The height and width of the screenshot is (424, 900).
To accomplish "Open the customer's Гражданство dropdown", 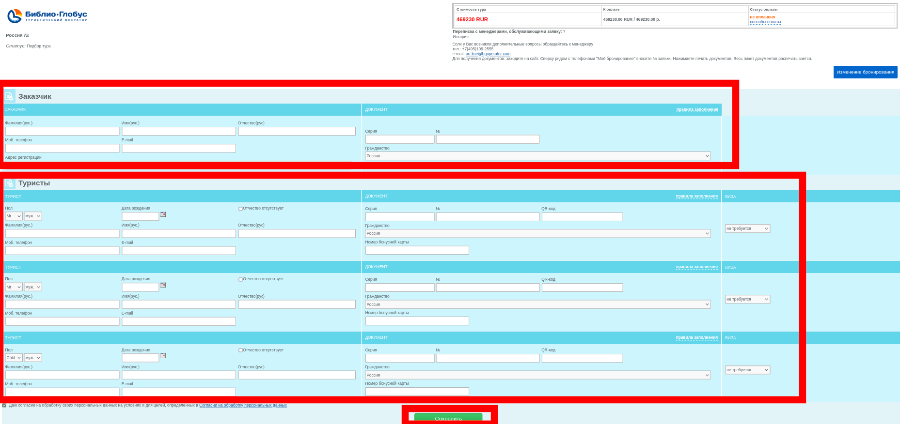I will point(537,156).
